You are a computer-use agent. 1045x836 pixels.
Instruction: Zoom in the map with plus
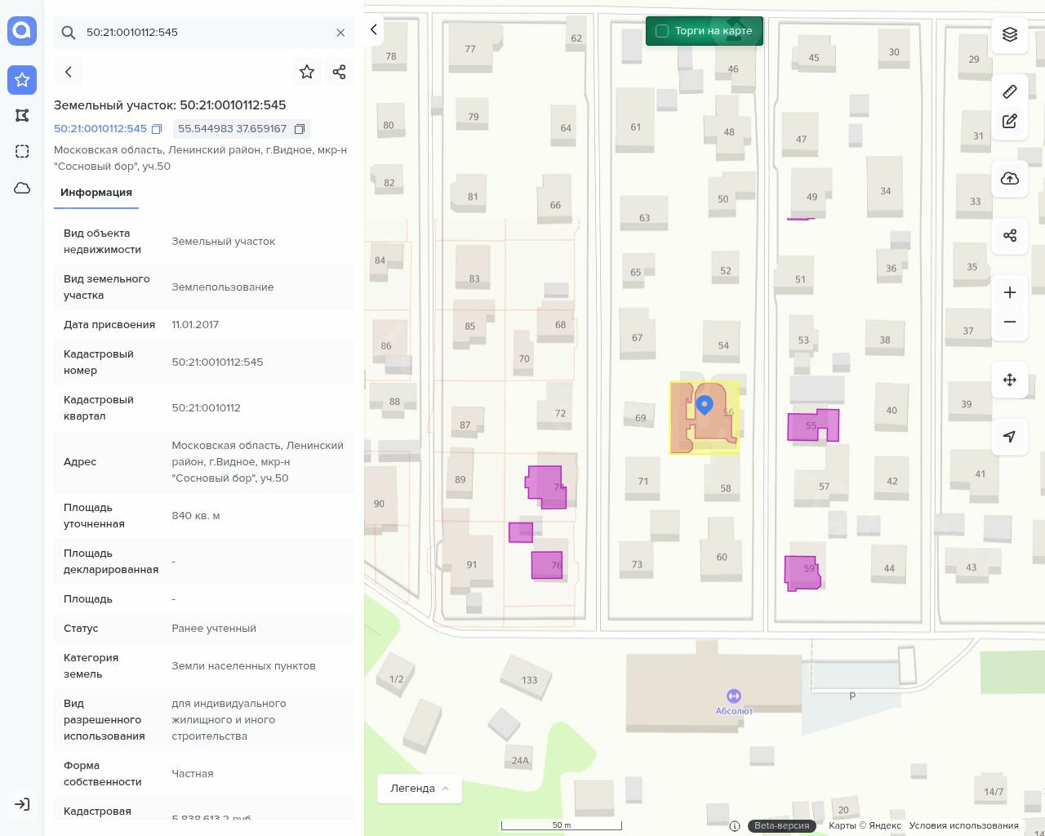(x=1010, y=292)
